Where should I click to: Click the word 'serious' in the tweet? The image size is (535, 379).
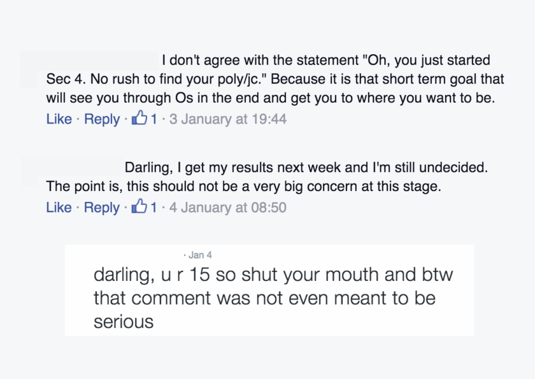coord(124,322)
